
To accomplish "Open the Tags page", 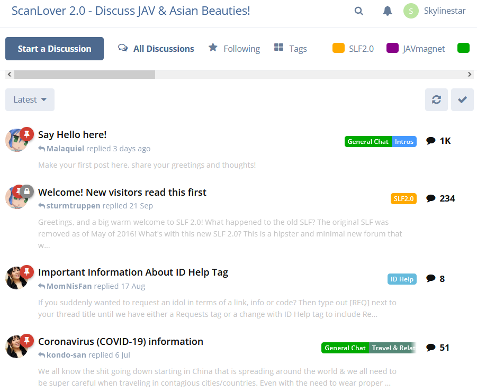I will tap(291, 49).
